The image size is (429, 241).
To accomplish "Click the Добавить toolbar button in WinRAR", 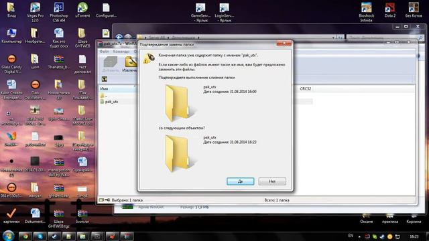I will (111, 65).
